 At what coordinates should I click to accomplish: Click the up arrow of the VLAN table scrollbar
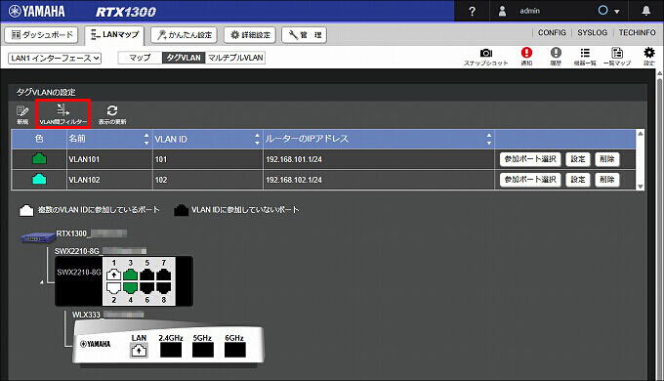coord(641,134)
